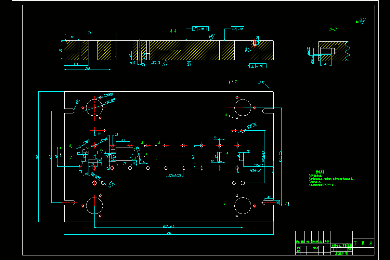Click the 18XΦ15 hole callout

click(x=103, y=140)
